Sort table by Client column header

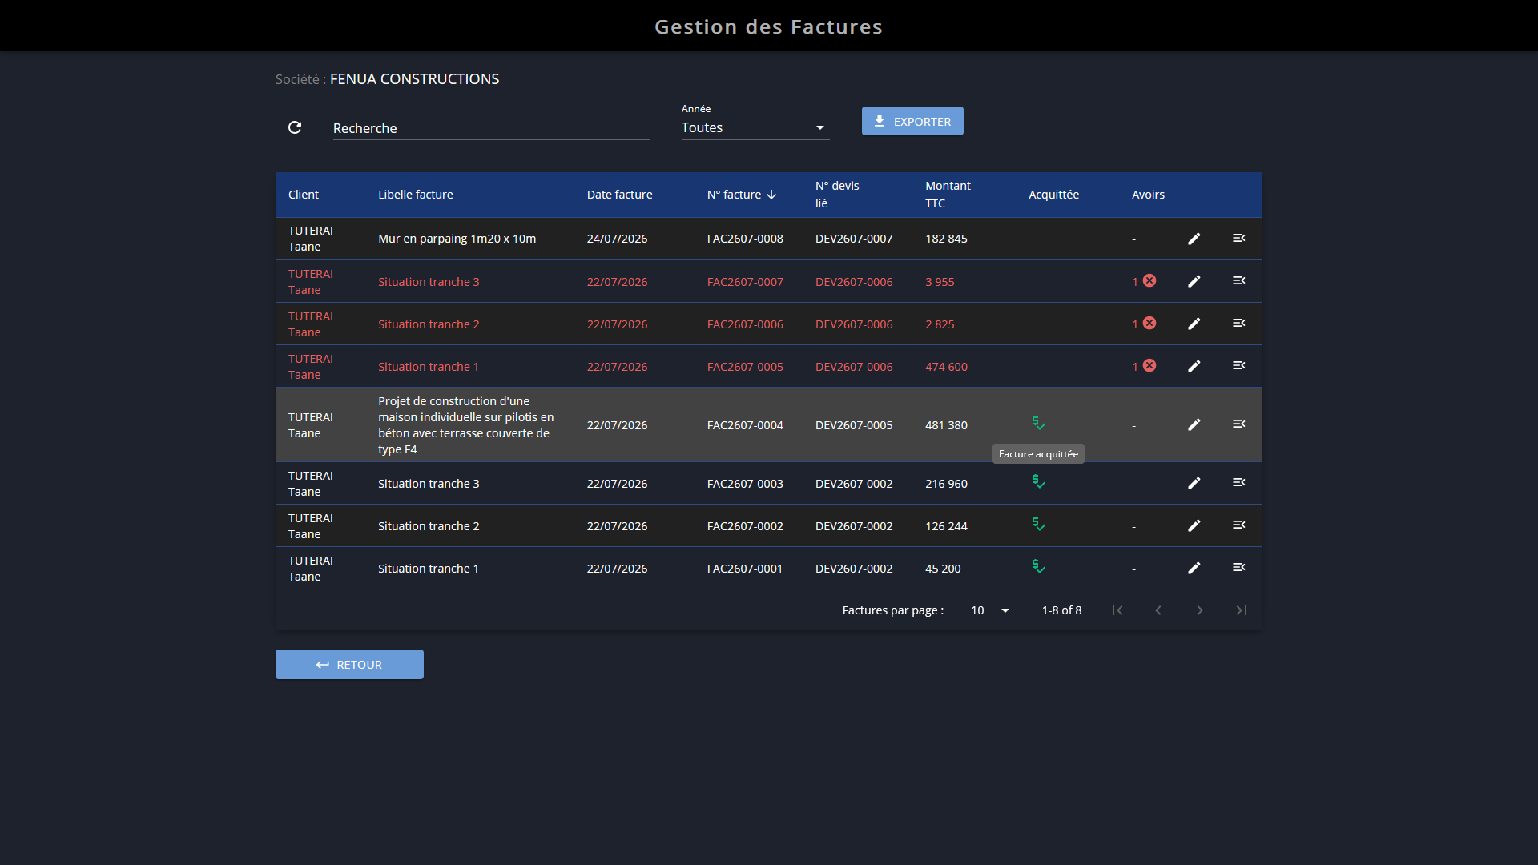click(x=304, y=195)
